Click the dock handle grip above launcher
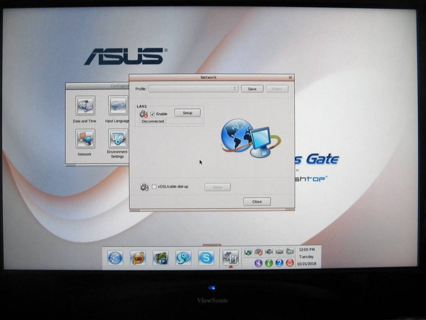The image size is (426, 320). 212,245
